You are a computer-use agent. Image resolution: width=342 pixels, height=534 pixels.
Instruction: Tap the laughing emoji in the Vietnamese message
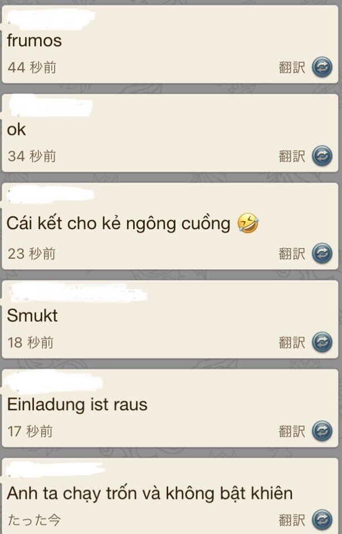248,223
